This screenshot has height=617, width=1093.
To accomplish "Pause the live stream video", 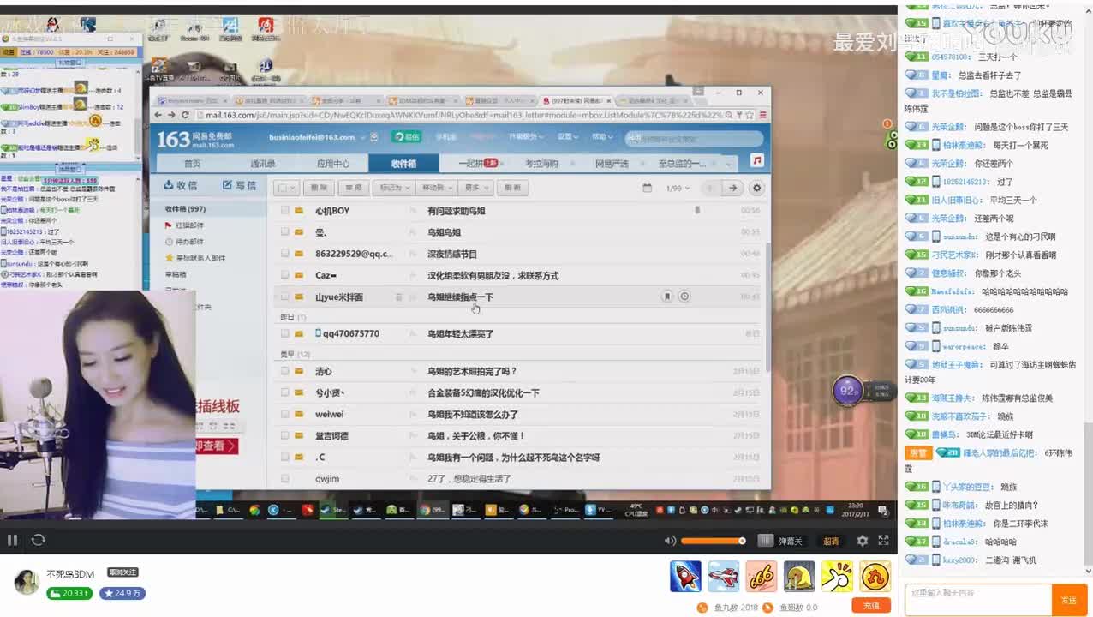I will click(12, 540).
